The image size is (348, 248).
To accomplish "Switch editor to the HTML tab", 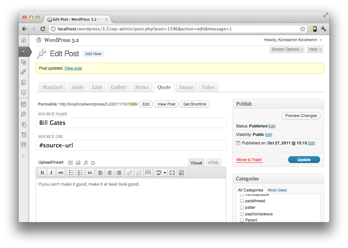I will coord(213,163).
